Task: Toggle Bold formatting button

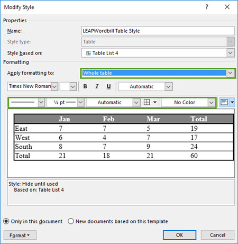Action: coord(85,86)
